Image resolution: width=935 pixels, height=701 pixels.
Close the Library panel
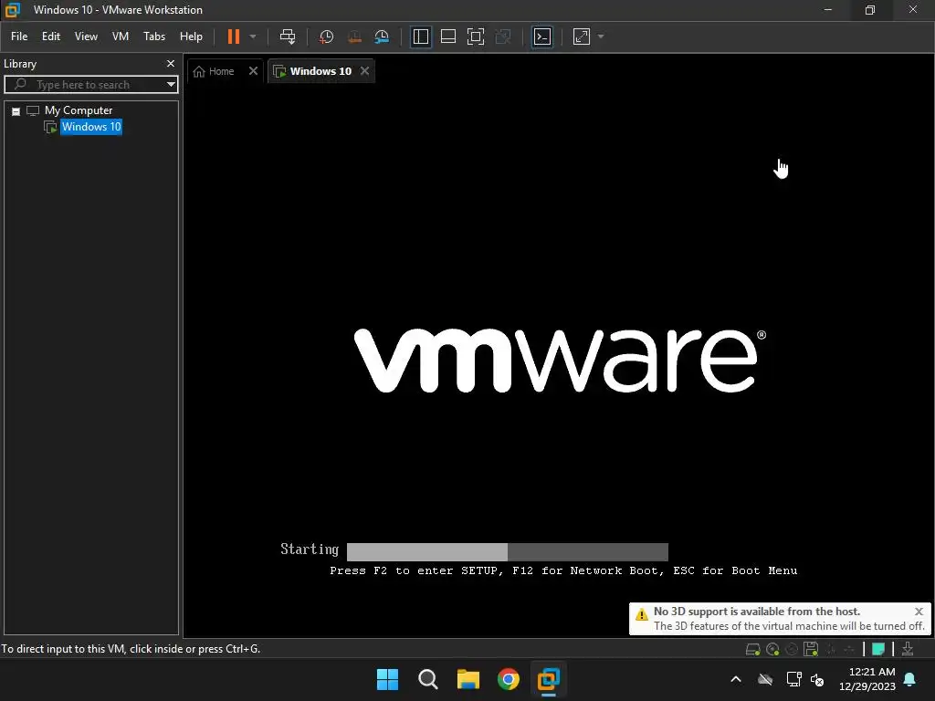[171, 63]
